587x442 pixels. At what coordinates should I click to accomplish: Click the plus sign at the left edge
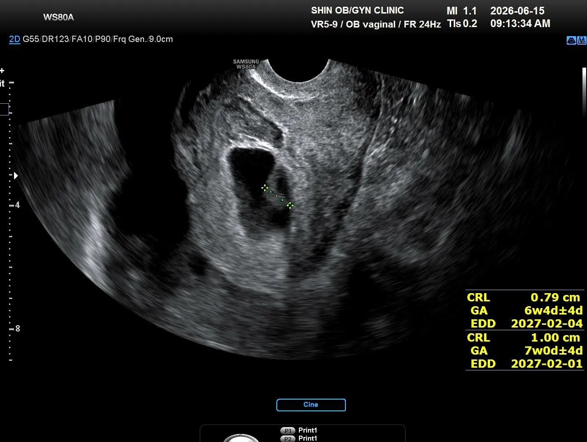pyautogui.click(x=2, y=71)
